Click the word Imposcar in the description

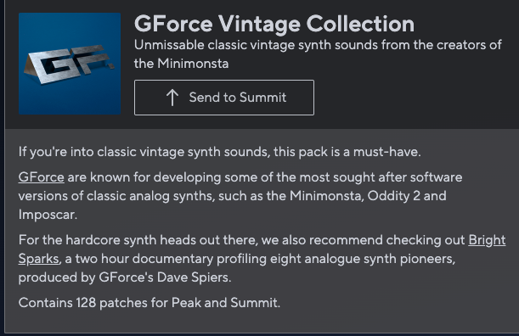click(x=48, y=215)
